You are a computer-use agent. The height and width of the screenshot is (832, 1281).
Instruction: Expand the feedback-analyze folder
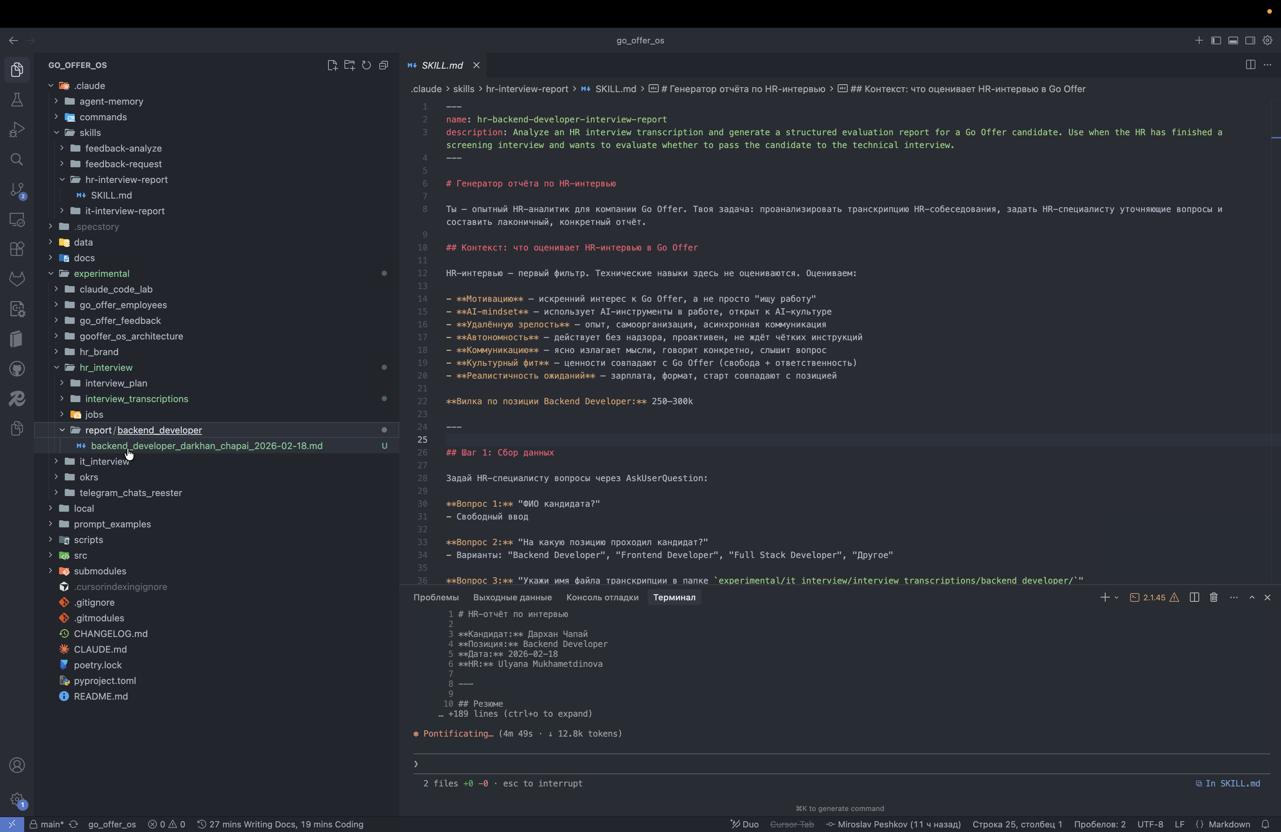coord(123,148)
